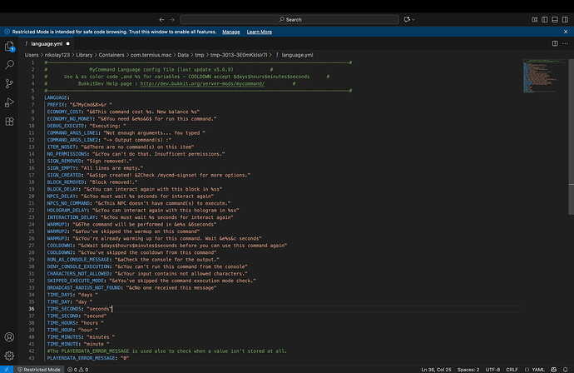The width and height of the screenshot is (574, 373).
Task: Click the Search command center field
Action: pyautogui.click(x=289, y=19)
